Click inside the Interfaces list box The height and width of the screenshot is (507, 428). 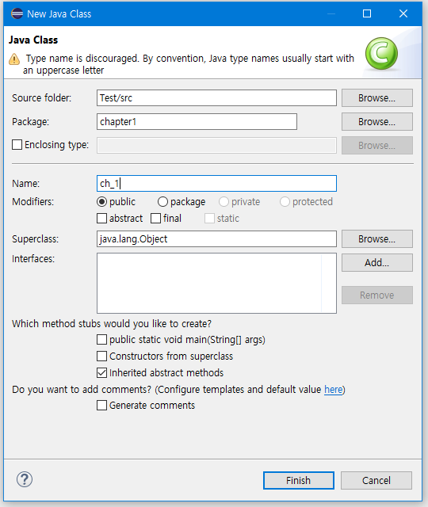(216, 284)
